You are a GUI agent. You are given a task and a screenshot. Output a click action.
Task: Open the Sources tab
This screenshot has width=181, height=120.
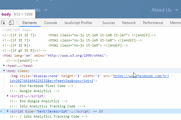109,23
